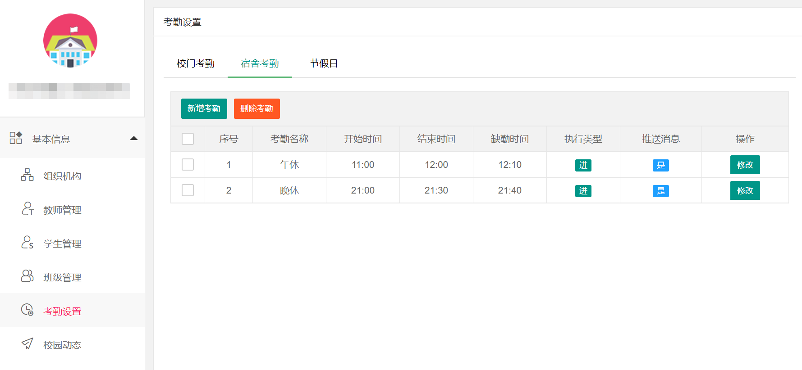
Task: Switch to the 校门考勤 tab
Action: [x=196, y=63]
